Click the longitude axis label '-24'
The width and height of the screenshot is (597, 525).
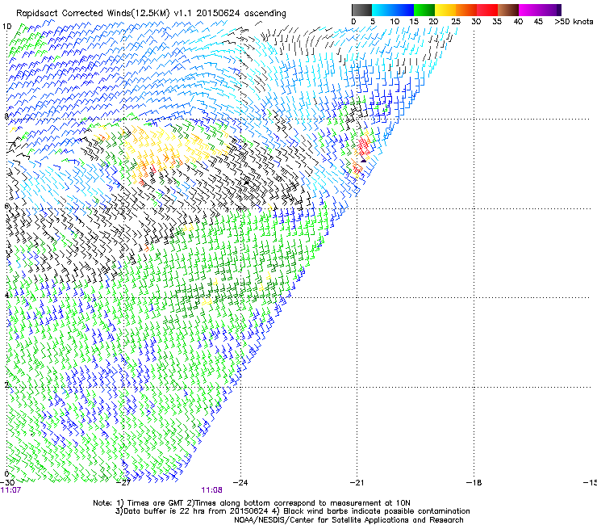click(240, 483)
